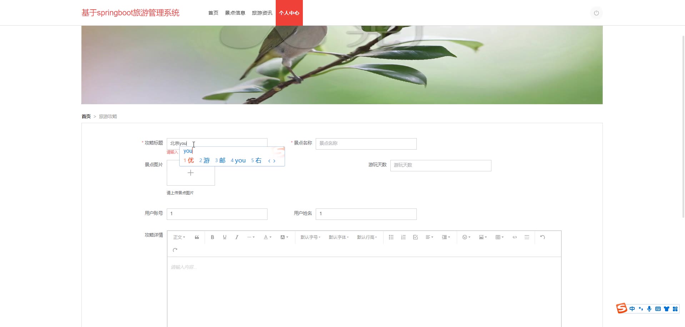Open the text alignment dropdown
The width and height of the screenshot is (685, 327).
[429, 237]
